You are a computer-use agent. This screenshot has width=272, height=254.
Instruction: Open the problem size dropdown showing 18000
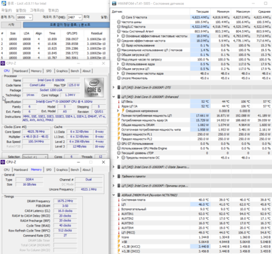(x=24, y=17)
